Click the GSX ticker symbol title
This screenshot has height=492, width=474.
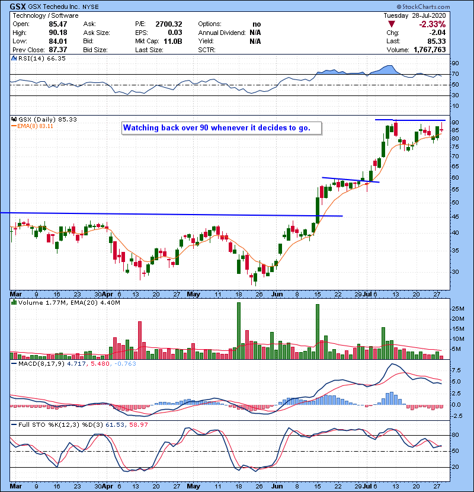coord(18,7)
